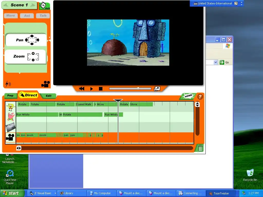This screenshot has width=263, height=197.
Task: Click the trash can icon
Action: [200, 148]
